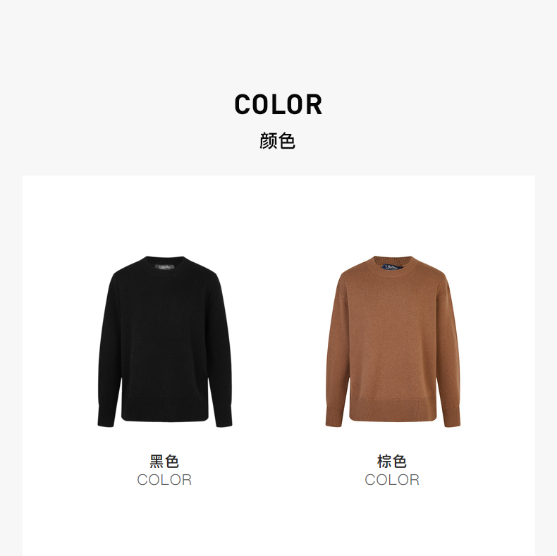Click the white gap between the two sweaters
Screen dimensions: 557x556
click(x=279, y=342)
